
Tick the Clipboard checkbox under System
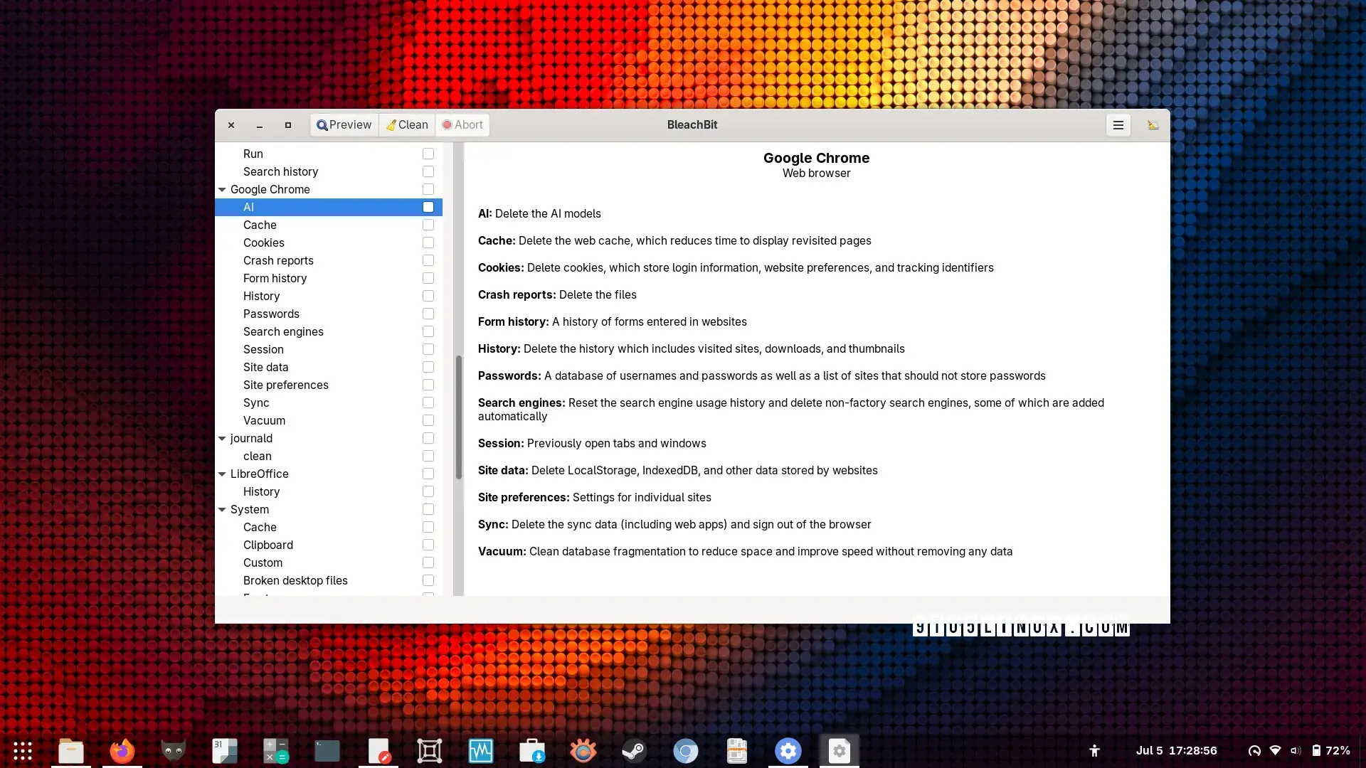428,545
